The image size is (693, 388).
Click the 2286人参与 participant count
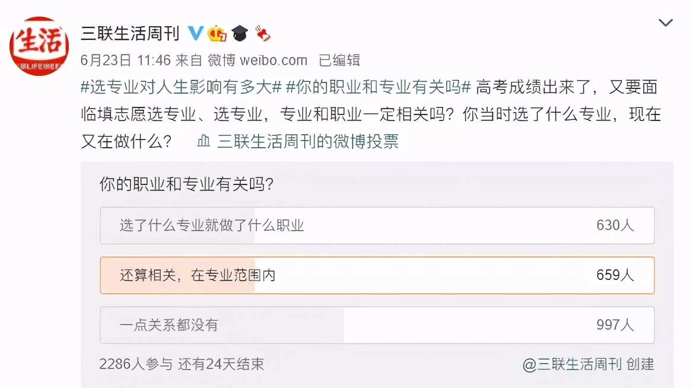136,364
